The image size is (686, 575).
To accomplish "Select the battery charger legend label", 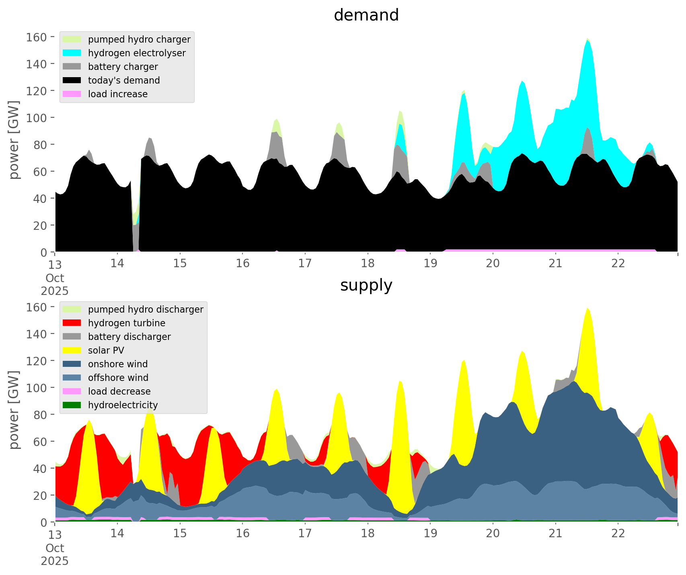I will pyautogui.click(x=123, y=67).
